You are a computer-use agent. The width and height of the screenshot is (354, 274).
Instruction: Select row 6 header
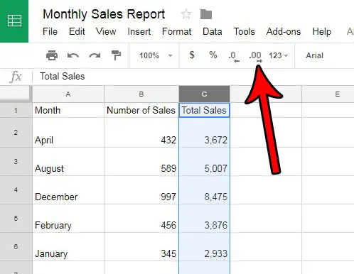point(16,247)
